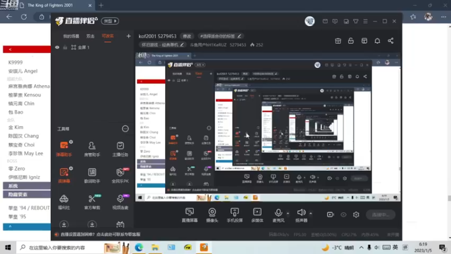
Task: Select the 我的场景 scene tab
Action: [71, 36]
